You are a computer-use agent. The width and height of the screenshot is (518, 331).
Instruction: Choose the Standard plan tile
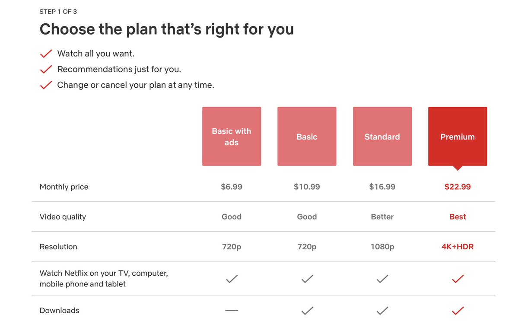(382, 137)
